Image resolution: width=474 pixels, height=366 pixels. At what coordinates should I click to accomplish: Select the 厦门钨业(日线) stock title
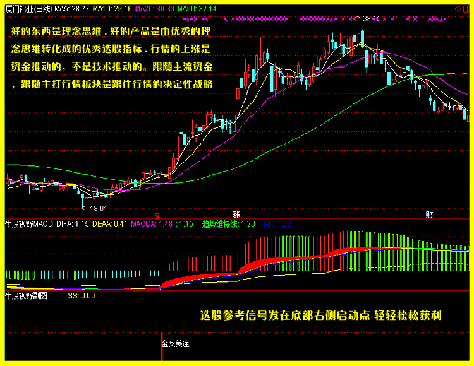point(28,9)
